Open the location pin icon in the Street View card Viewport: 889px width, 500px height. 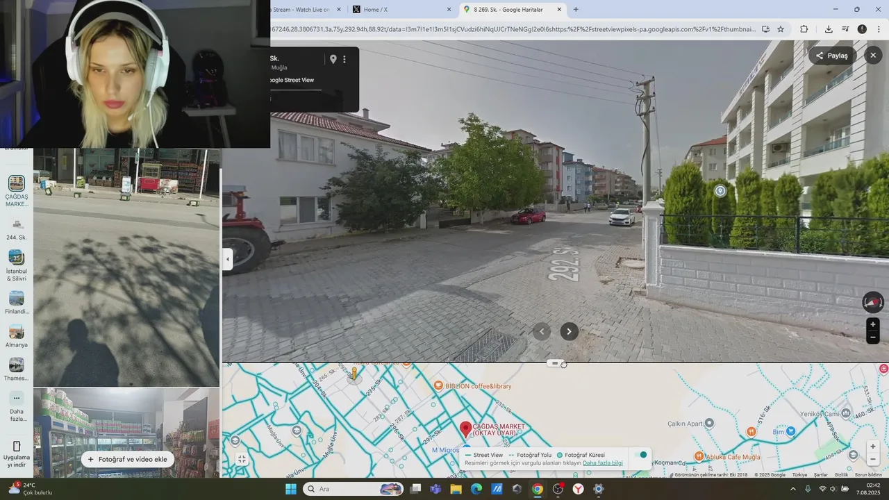pos(333,60)
